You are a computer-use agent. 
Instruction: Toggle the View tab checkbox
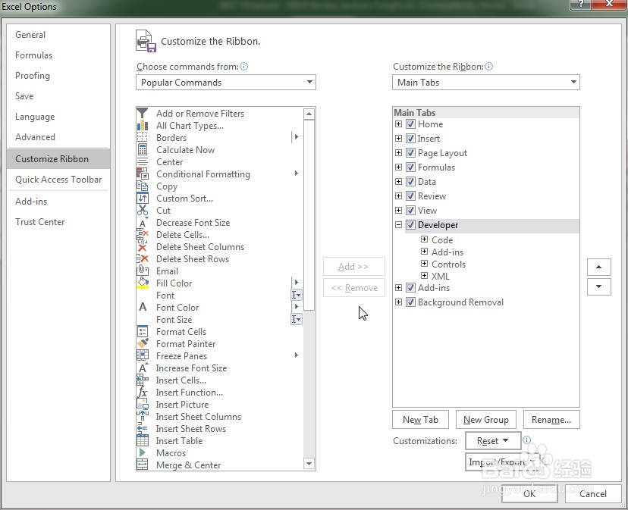pos(410,211)
